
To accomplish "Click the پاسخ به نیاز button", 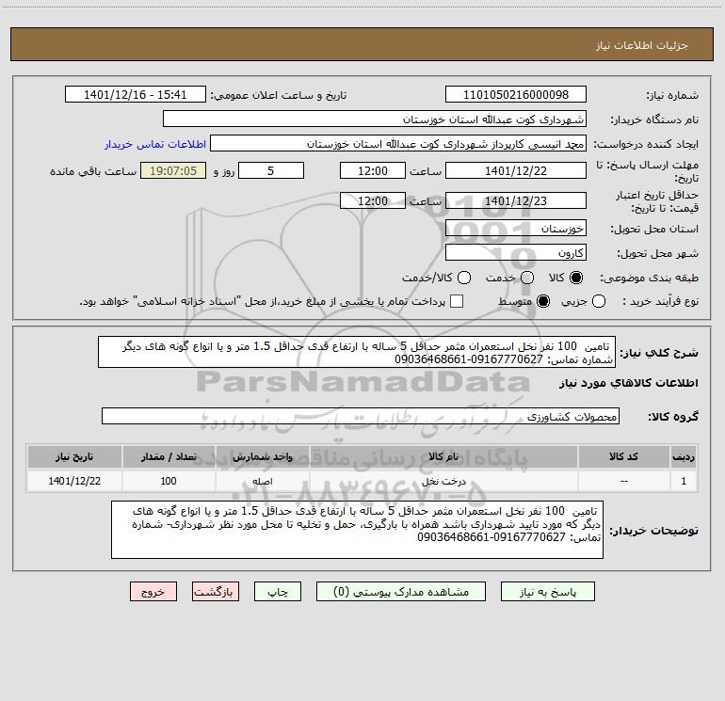I will point(548,592).
